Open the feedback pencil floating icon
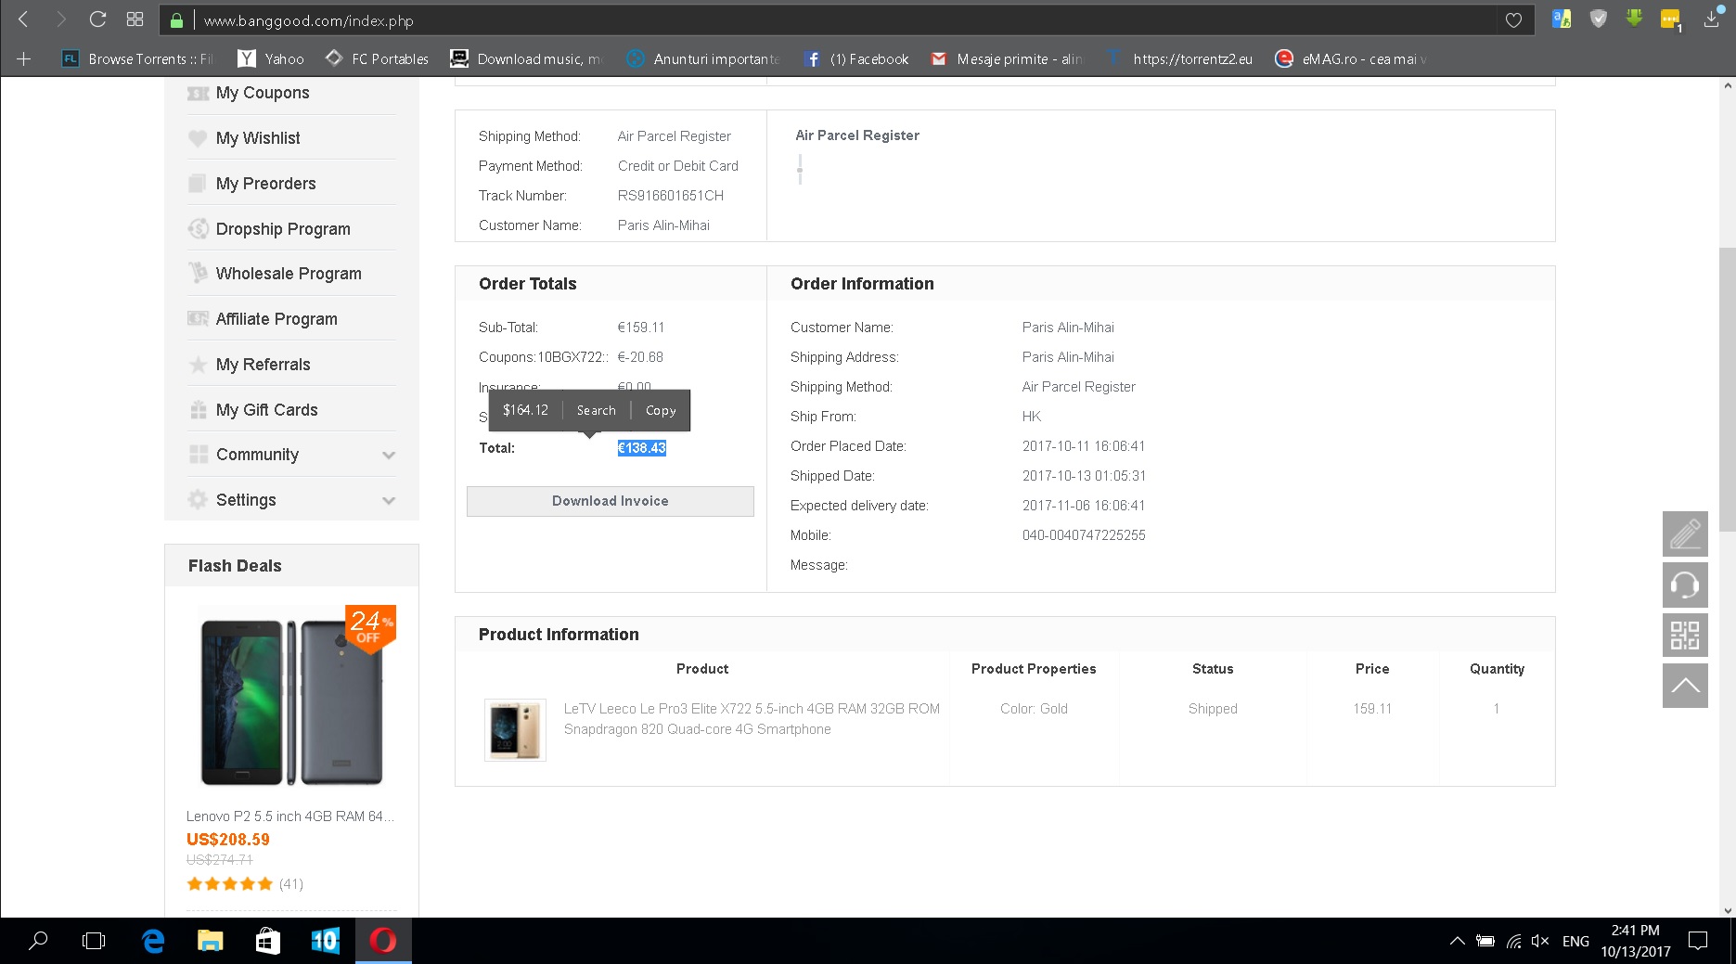The image size is (1736, 964). (x=1685, y=534)
